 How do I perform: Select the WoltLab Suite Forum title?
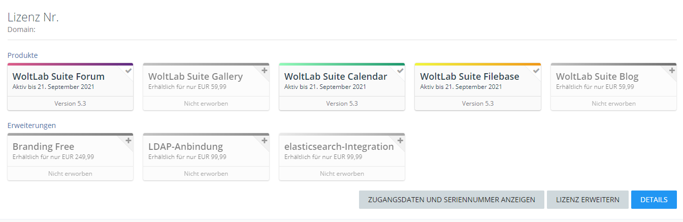58,77
